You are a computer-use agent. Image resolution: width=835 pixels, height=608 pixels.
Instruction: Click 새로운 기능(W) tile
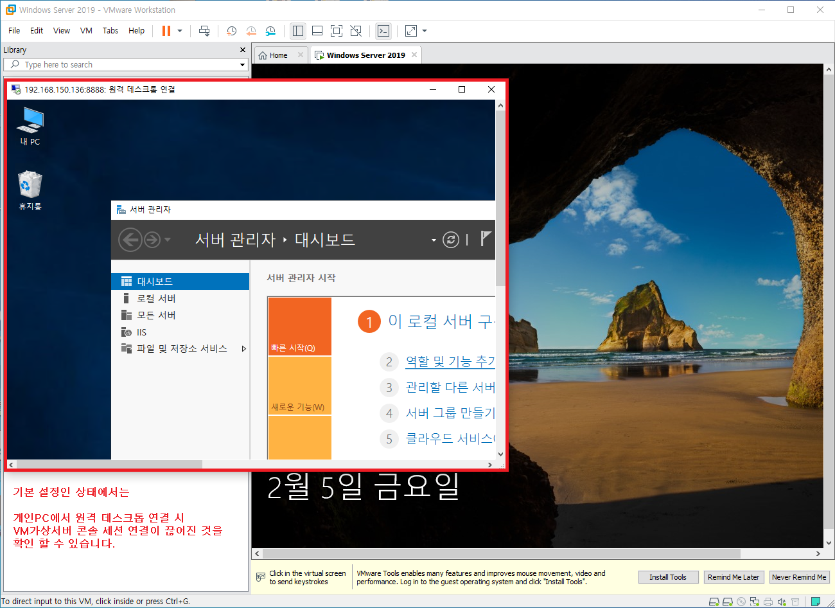[x=299, y=386]
